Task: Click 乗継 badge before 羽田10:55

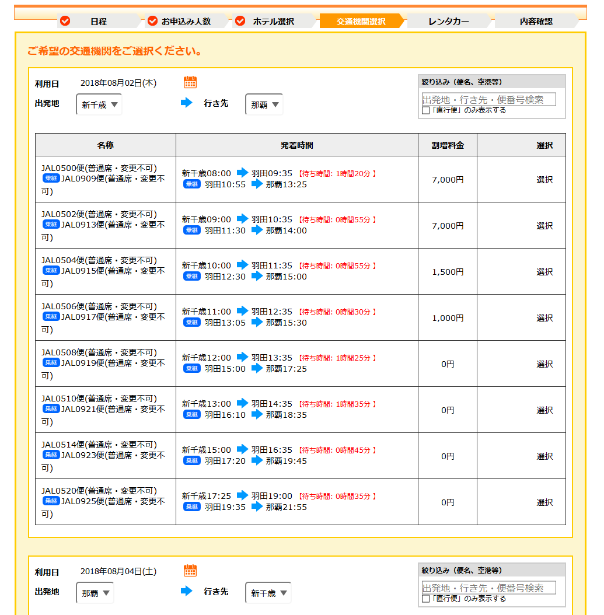Action: click(x=192, y=184)
